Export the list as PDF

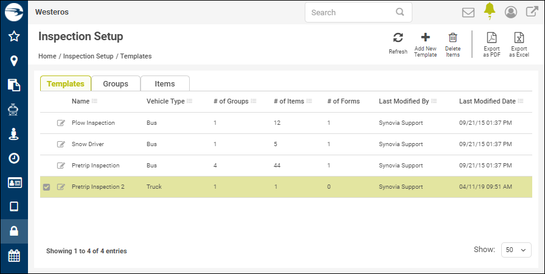491,38
